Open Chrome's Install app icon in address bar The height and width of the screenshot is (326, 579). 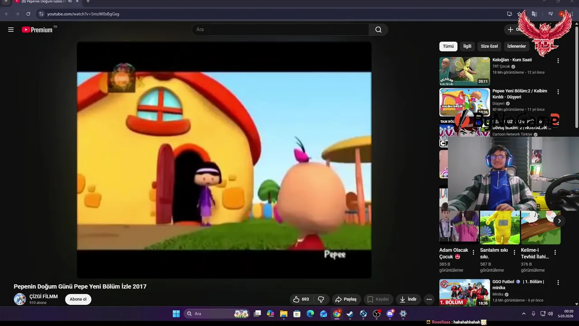click(x=509, y=14)
